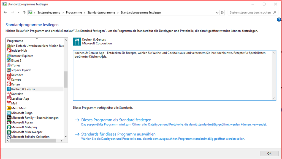This screenshot has width=282, height=159.
Task: Select the Mail envelope icon
Action: (9, 103)
